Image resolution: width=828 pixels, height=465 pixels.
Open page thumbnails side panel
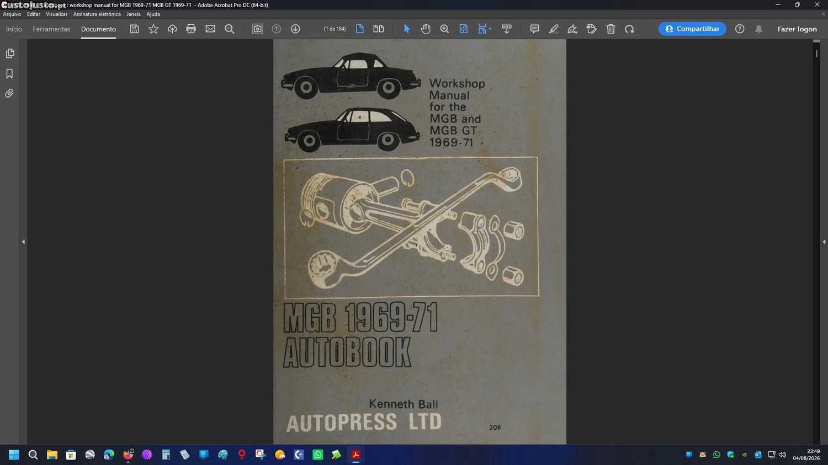click(9, 54)
